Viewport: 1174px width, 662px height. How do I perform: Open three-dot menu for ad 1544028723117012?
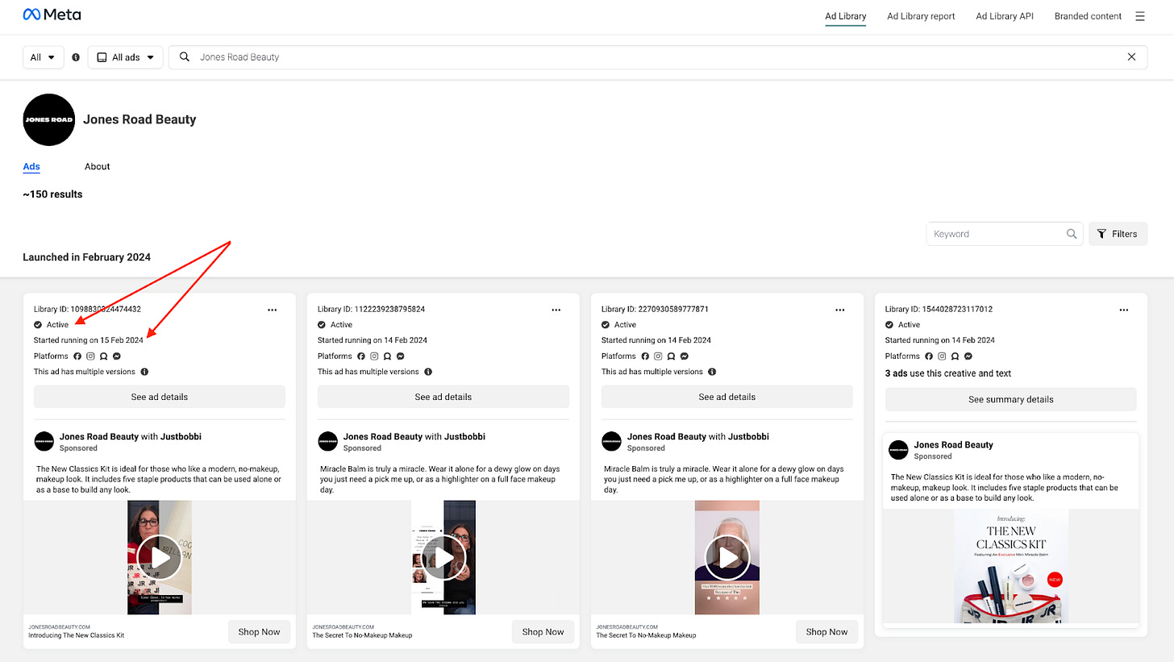(1124, 310)
